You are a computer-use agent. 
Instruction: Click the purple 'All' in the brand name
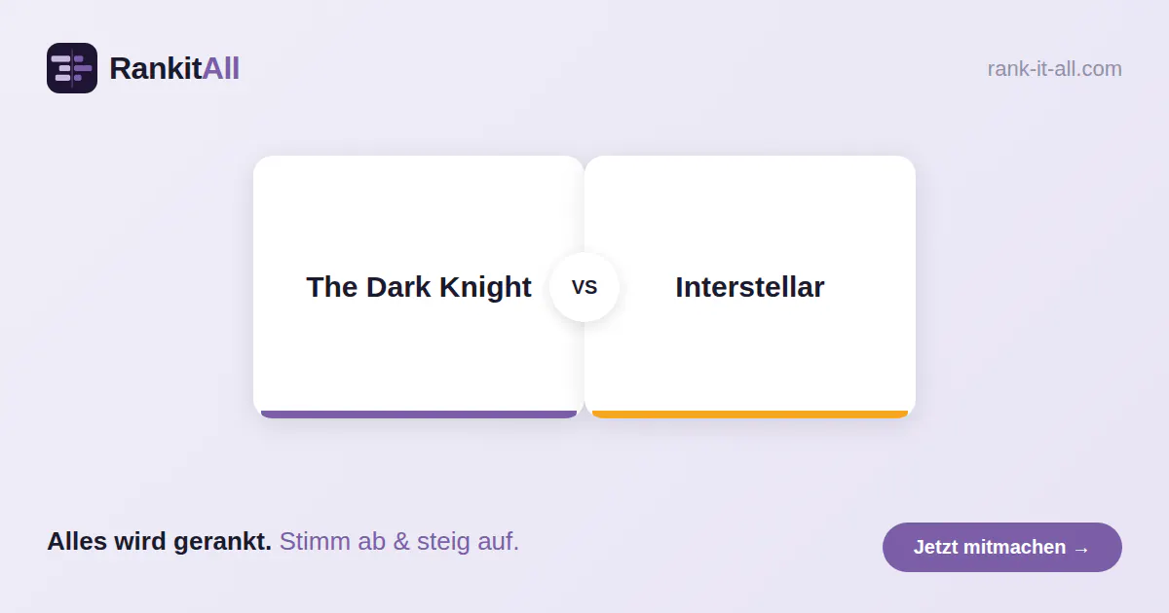[220, 68]
